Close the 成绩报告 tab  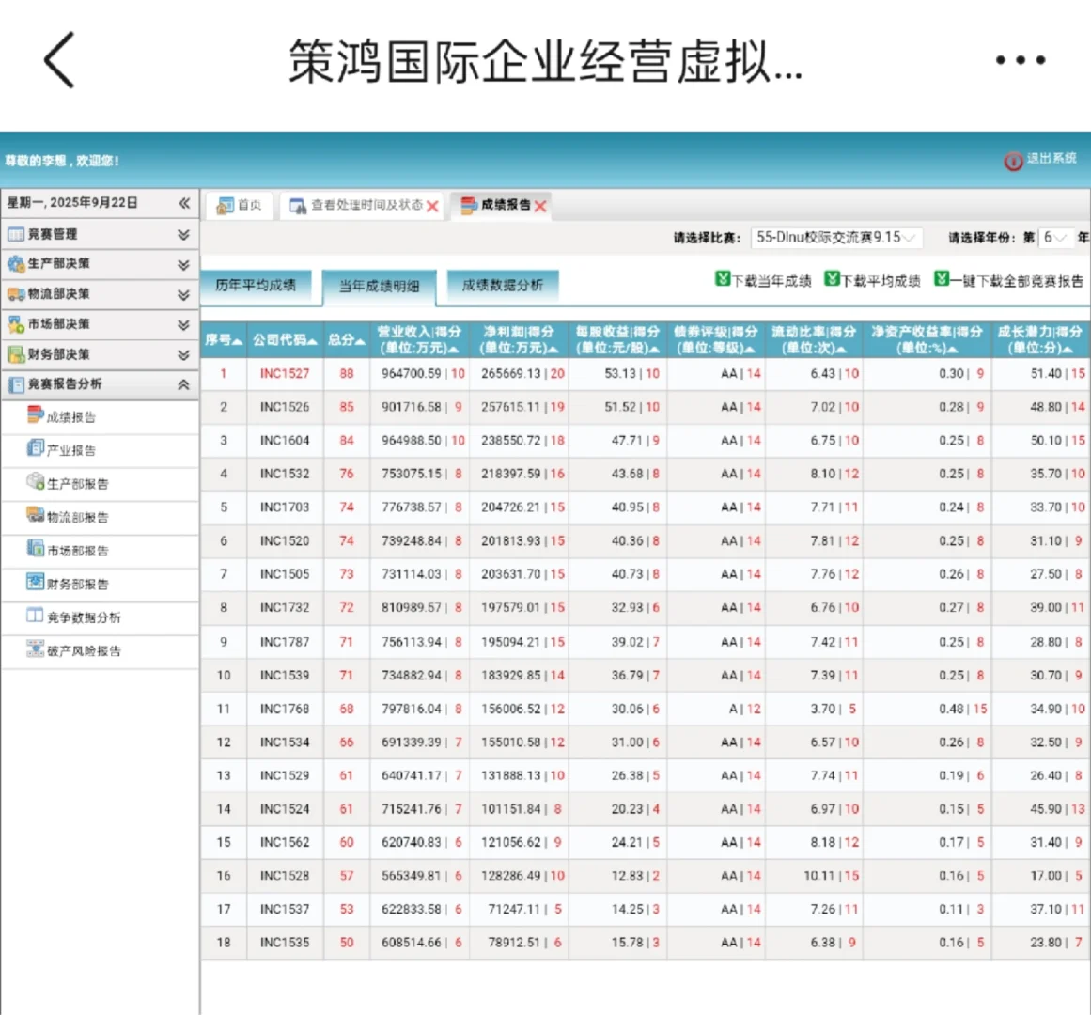540,207
